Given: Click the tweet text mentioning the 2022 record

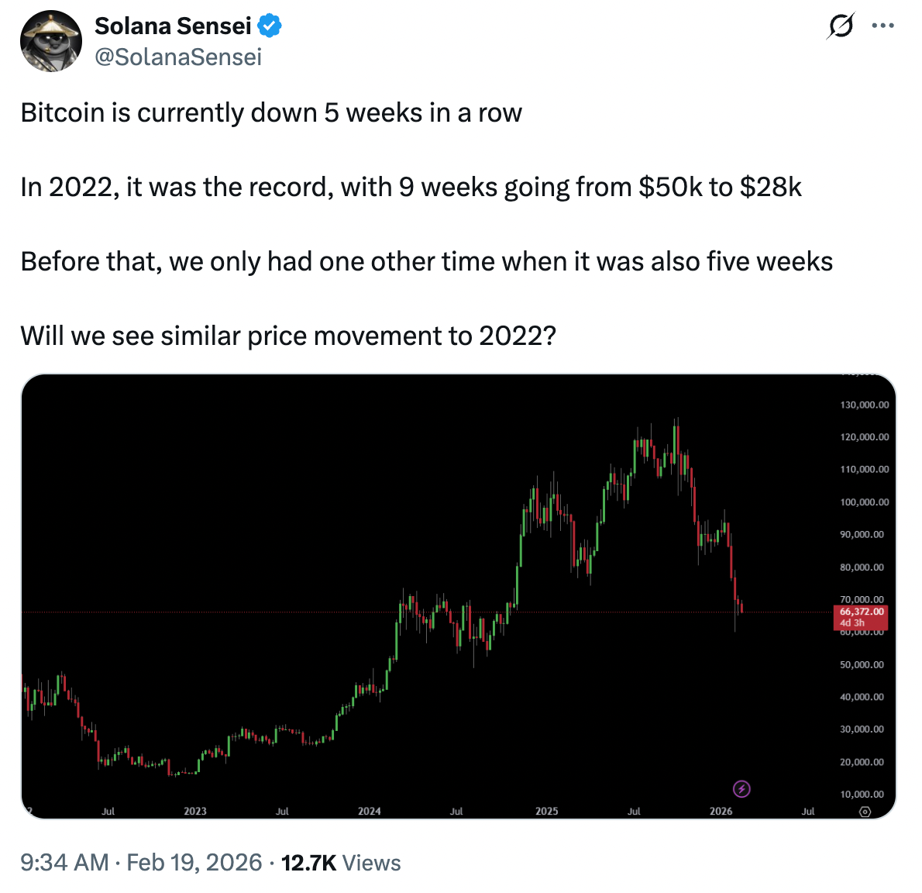Looking at the screenshot, I should [411, 186].
